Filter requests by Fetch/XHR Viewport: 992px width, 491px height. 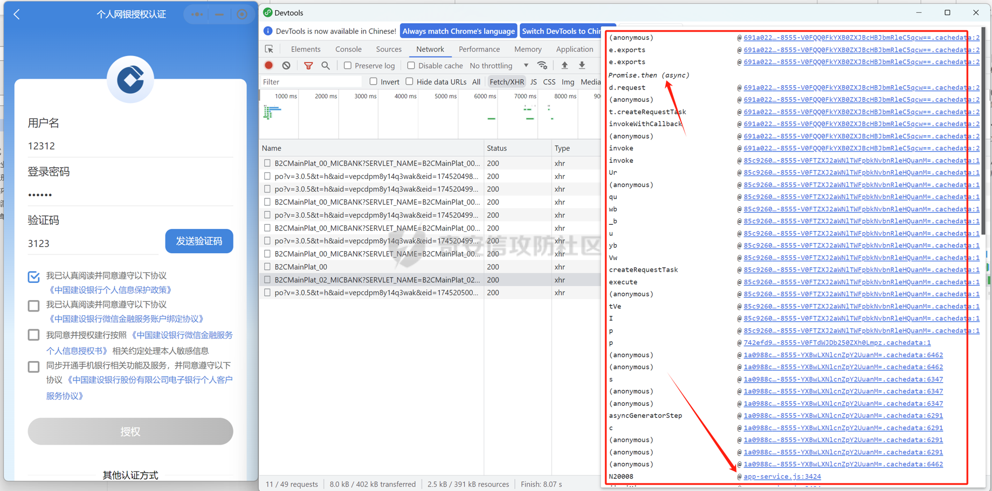click(x=506, y=82)
